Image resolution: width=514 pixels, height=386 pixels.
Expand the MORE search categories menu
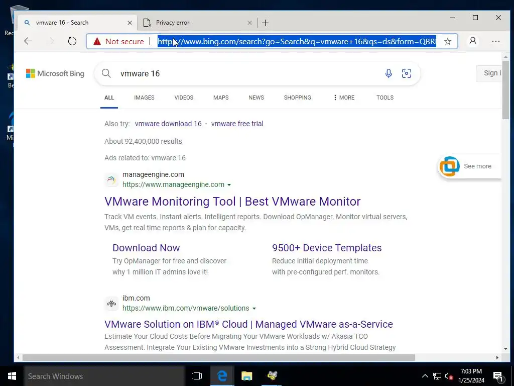tap(344, 98)
